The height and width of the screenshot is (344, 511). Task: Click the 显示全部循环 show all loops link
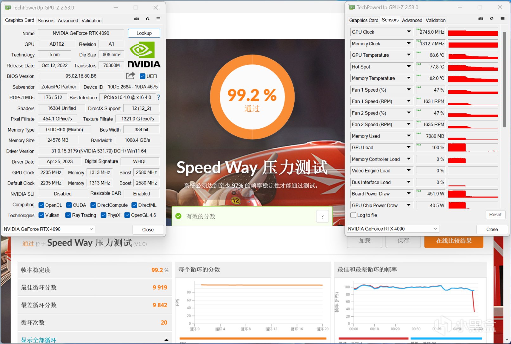point(39,340)
